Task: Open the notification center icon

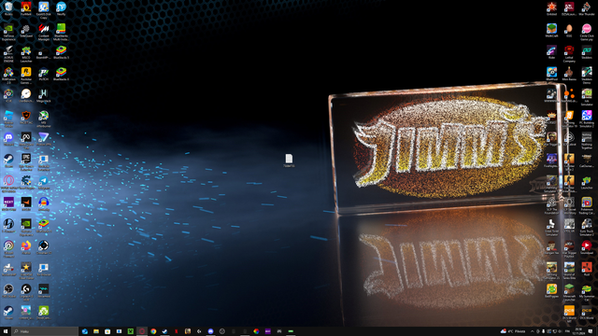Action: pos(591,331)
